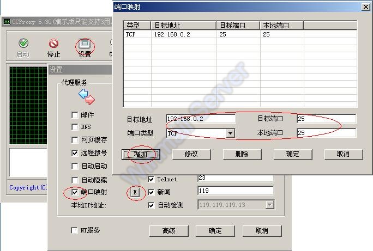Open 设置 (Settings) from the toolbar
This screenshot has height=251, width=373.
coord(85,47)
